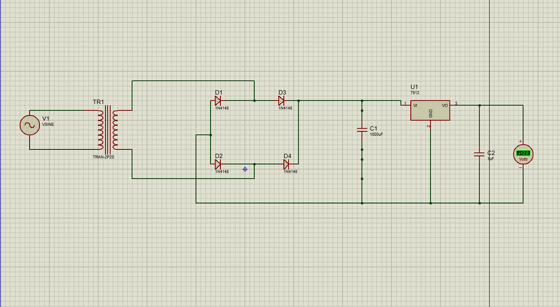Click the D3 reference label
The height and width of the screenshot is (307, 560).
(282, 92)
